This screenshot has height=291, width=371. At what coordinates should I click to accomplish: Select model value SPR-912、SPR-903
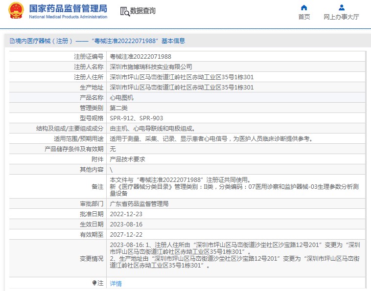point(136,118)
